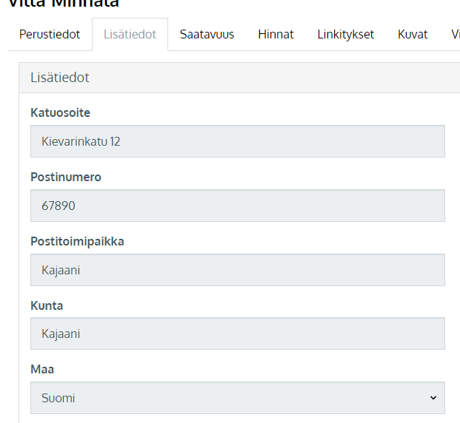Switch to the Kuvat tab
The image size is (460, 423).
[413, 34]
